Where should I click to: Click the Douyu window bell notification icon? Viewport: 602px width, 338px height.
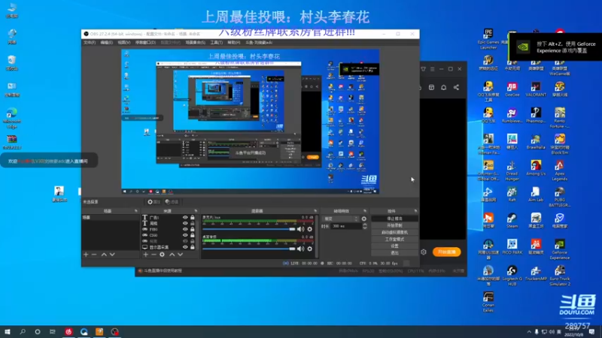point(443,87)
